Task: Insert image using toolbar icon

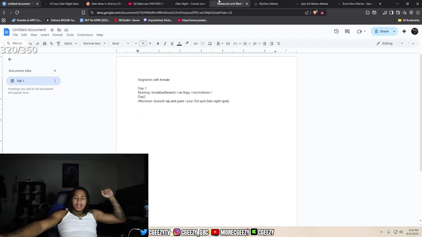Action: tap(210, 43)
